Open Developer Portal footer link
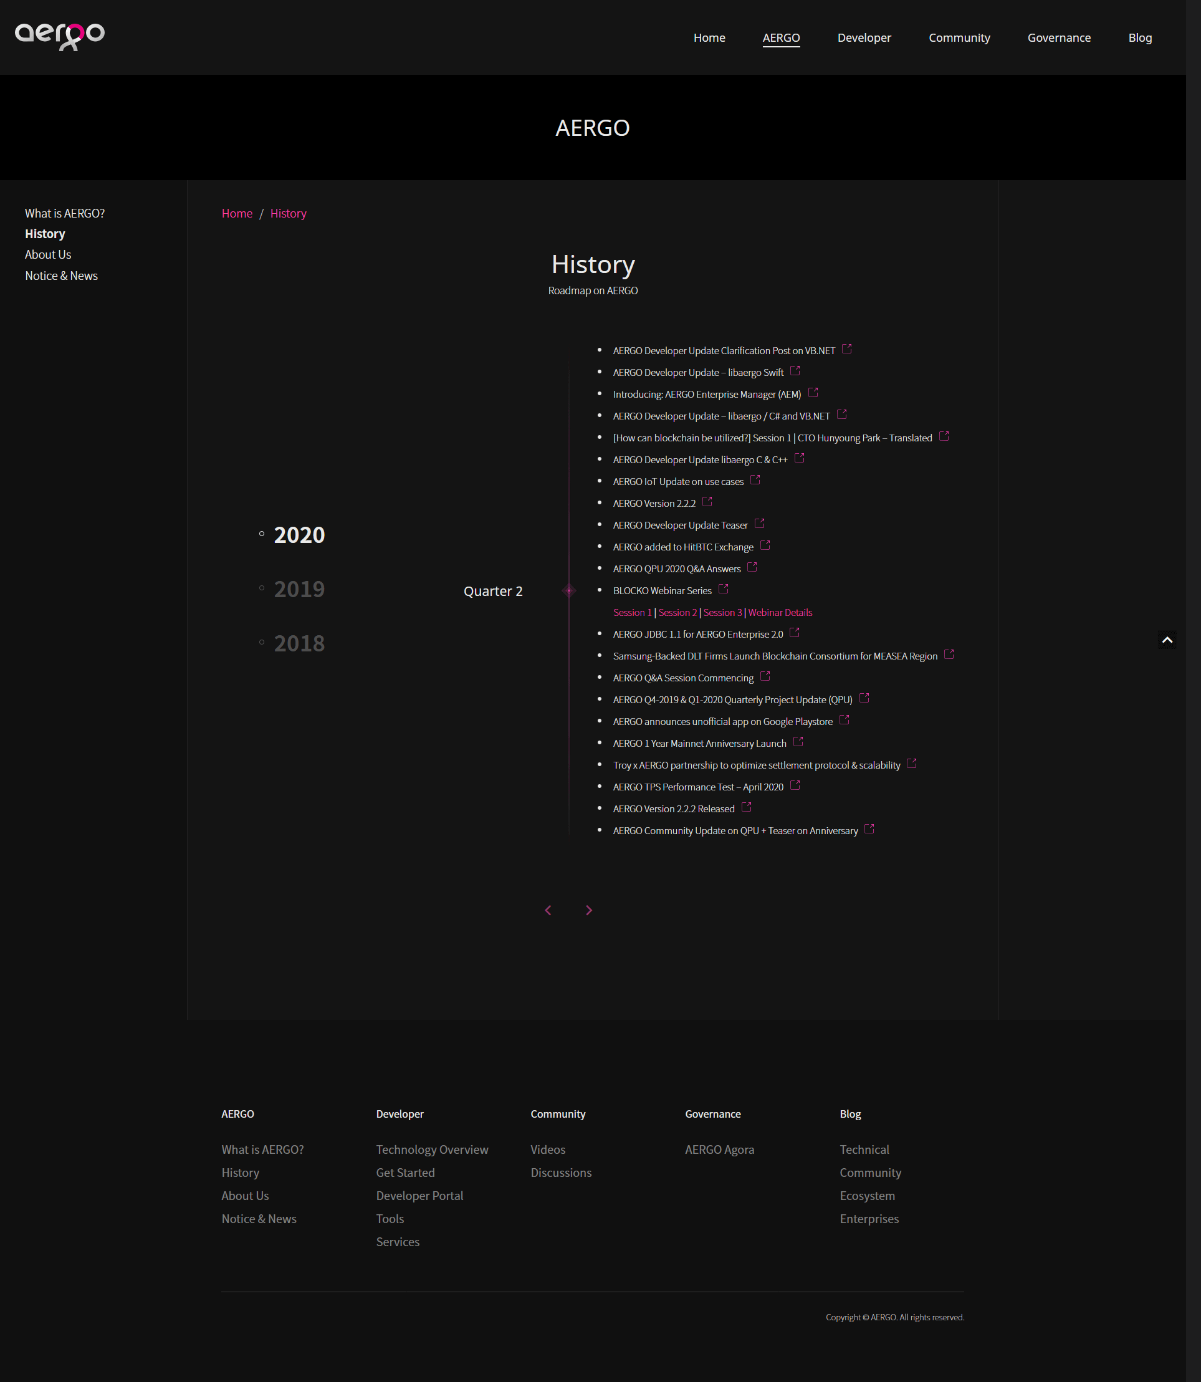The image size is (1201, 1382). pyautogui.click(x=419, y=1196)
